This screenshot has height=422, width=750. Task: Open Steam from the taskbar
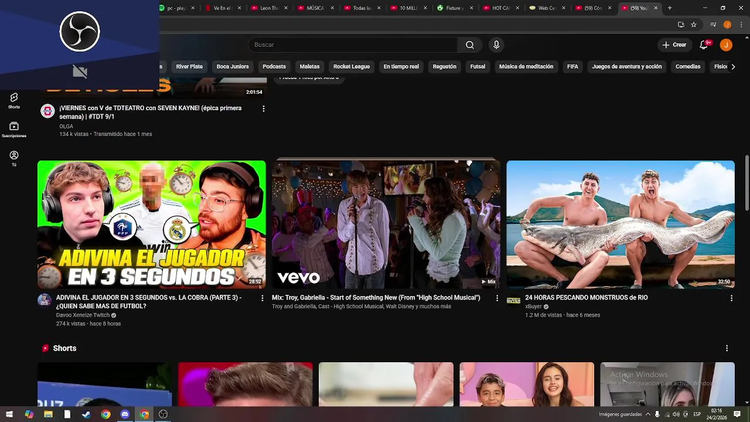click(86, 414)
